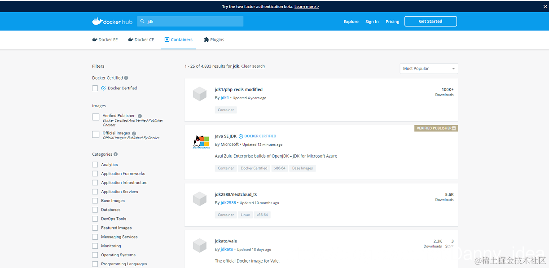
Task: Open the Most Popular sort dropdown
Action: tap(429, 69)
